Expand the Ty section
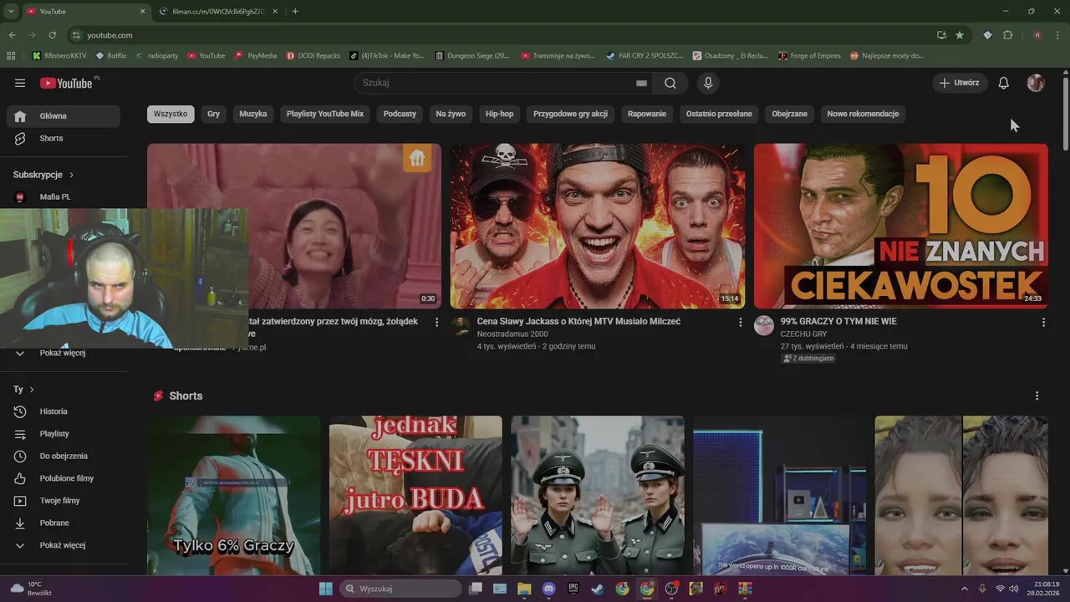This screenshot has width=1070, height=602. click(23, 390)
